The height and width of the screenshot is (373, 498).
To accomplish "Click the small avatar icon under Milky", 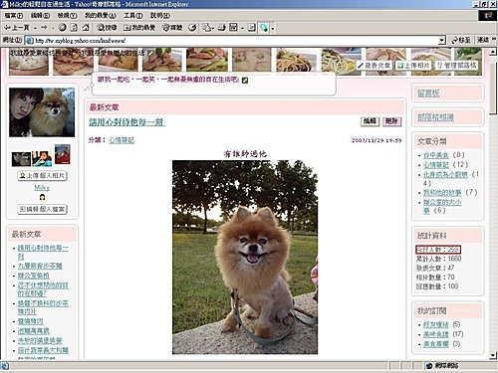I will click(42, 197).
